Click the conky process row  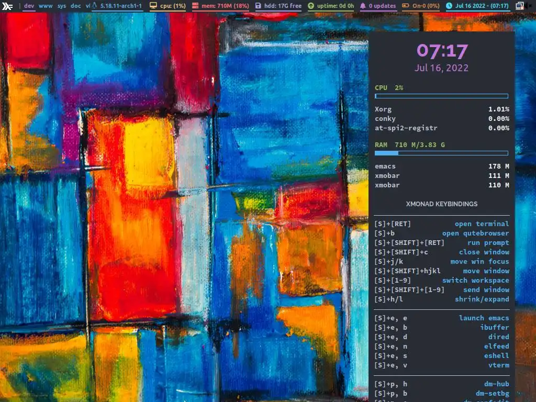[x=442, y=119]
